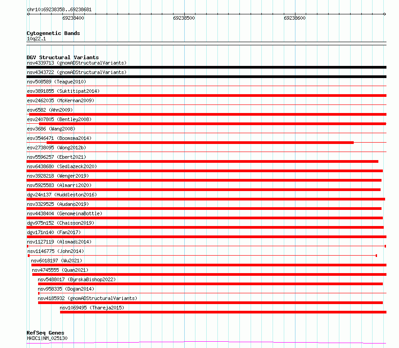
Task: Select variant label nsv1127119 (Alsmadi2014)
Action: [x=59, y=242]
